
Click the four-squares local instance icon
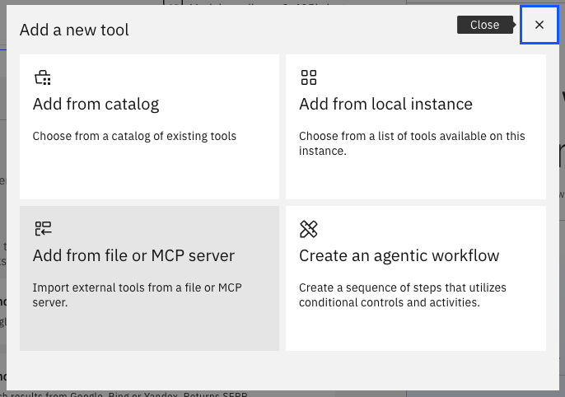[309, 77]
